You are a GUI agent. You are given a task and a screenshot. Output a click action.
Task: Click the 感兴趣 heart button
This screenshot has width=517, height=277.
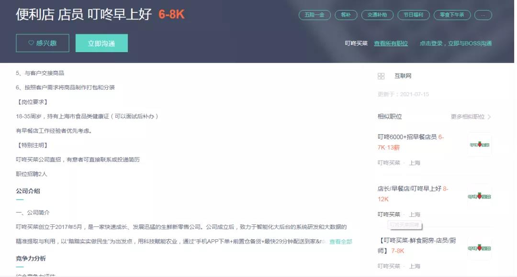[42, 43]
